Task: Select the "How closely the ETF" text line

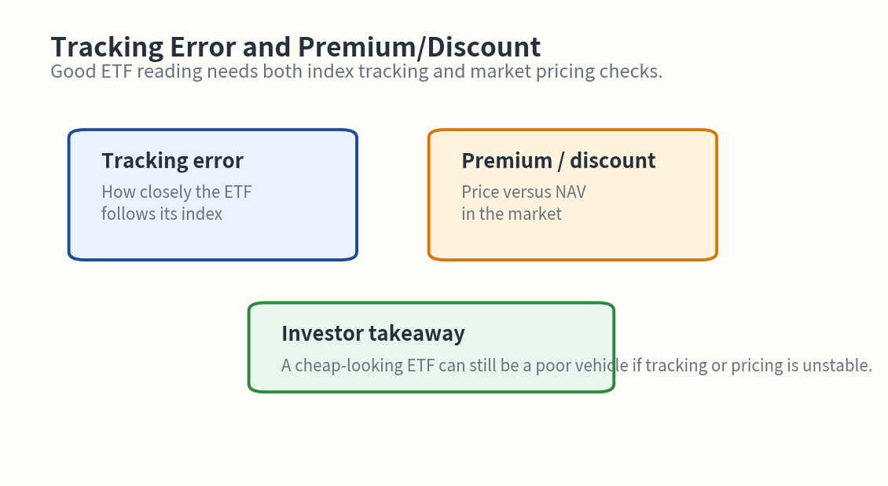Action: pyautogui.click(x=176, y=192)
